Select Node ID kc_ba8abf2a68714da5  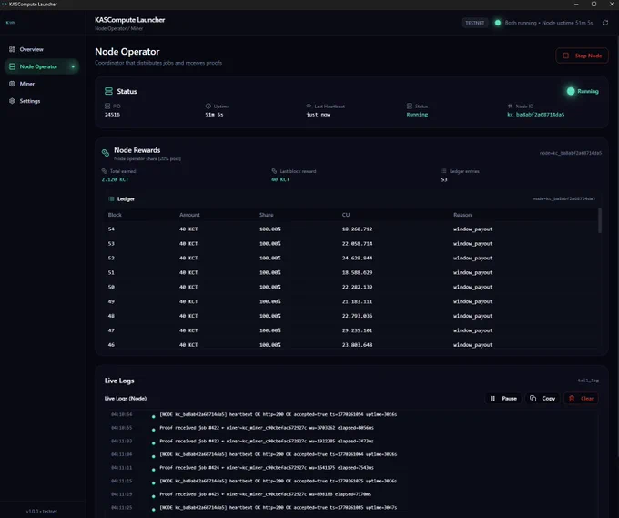(535, 115)
